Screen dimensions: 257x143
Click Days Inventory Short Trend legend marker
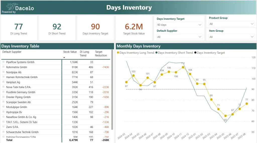pyautogui.click(x=156, y=53)
